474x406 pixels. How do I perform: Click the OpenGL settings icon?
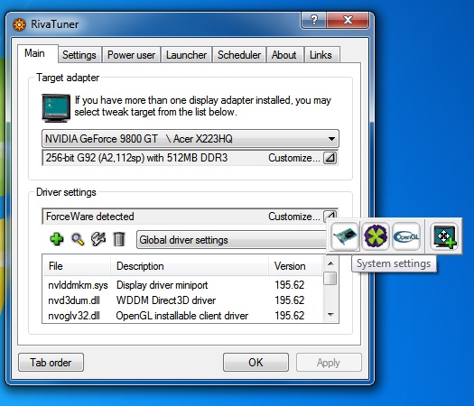tap(406, 236)
